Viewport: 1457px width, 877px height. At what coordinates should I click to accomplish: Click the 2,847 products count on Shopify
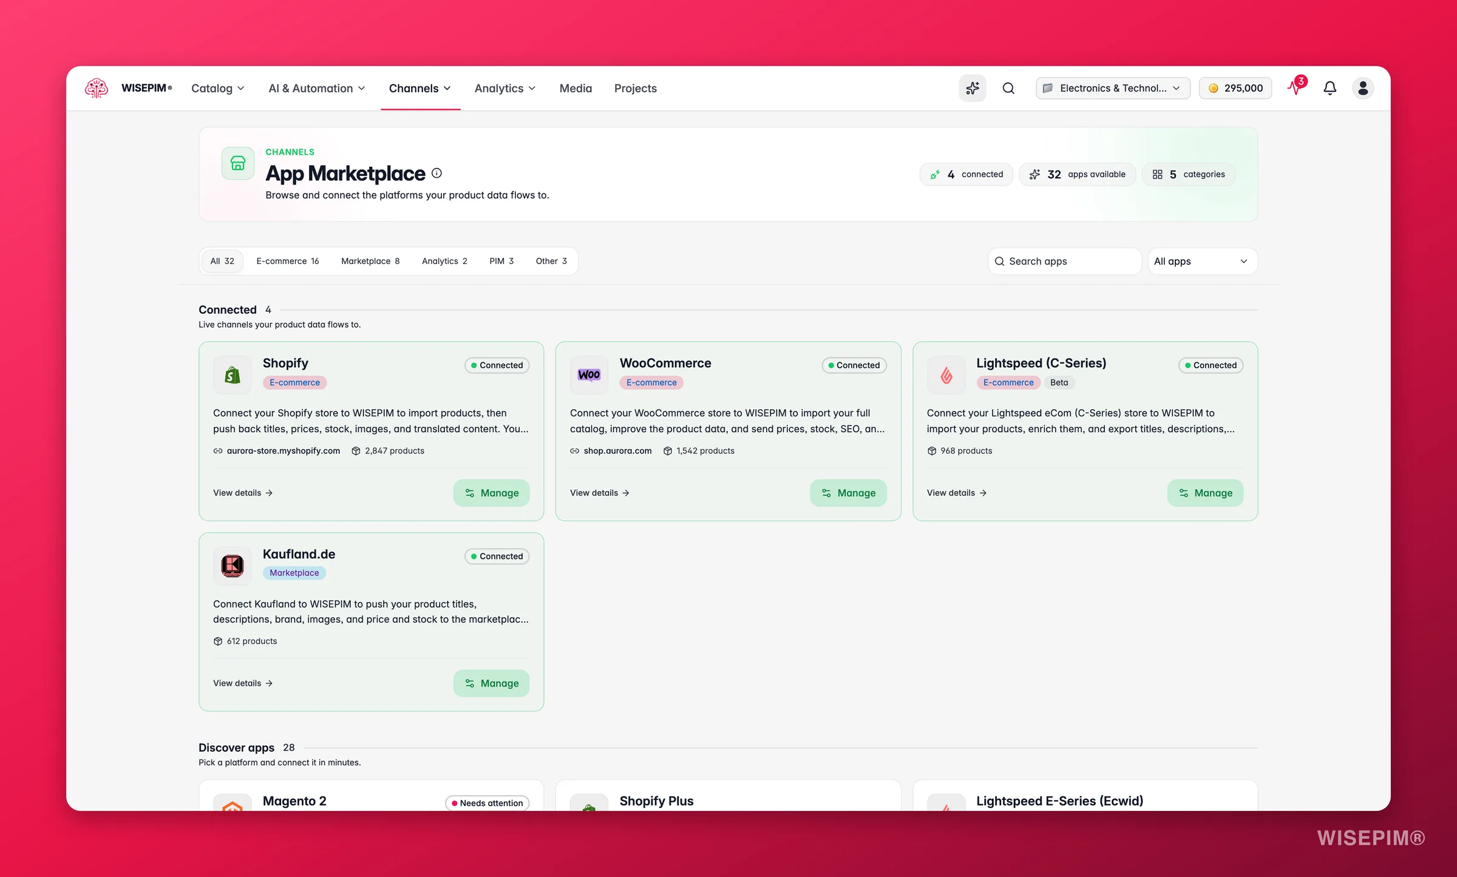click(x=388, y=451)
